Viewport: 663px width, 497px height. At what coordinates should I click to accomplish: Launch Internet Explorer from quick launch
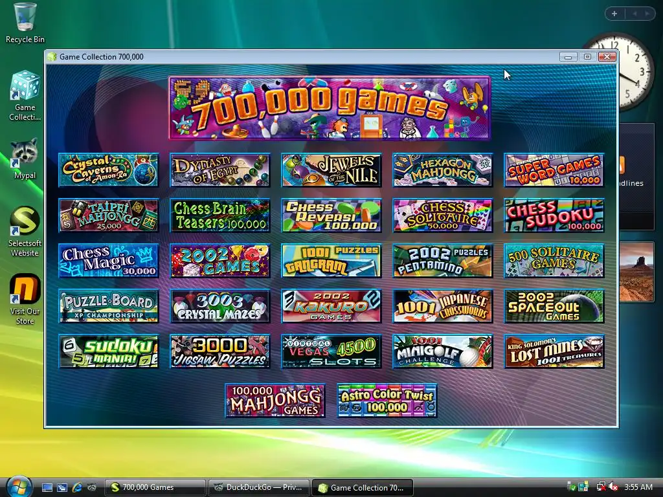77,487
